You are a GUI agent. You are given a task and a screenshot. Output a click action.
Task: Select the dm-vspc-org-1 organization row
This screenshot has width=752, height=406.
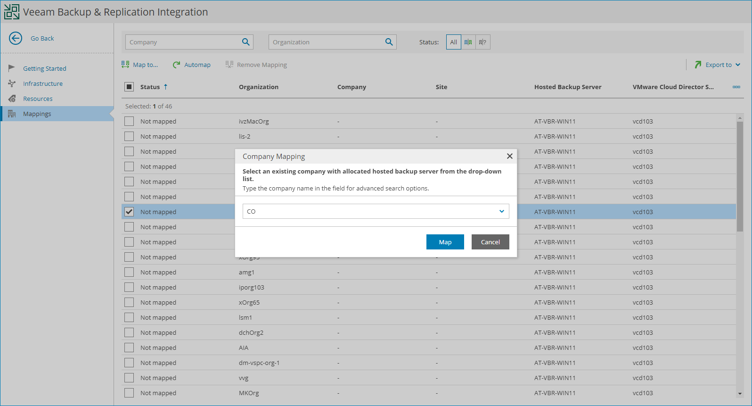(429, 363)
